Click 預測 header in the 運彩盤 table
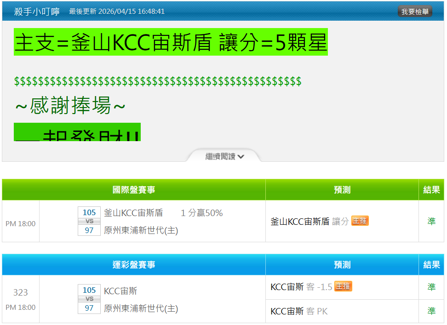Image resolution: width=447 pixels, height=325 pixels. coord(342,265)
